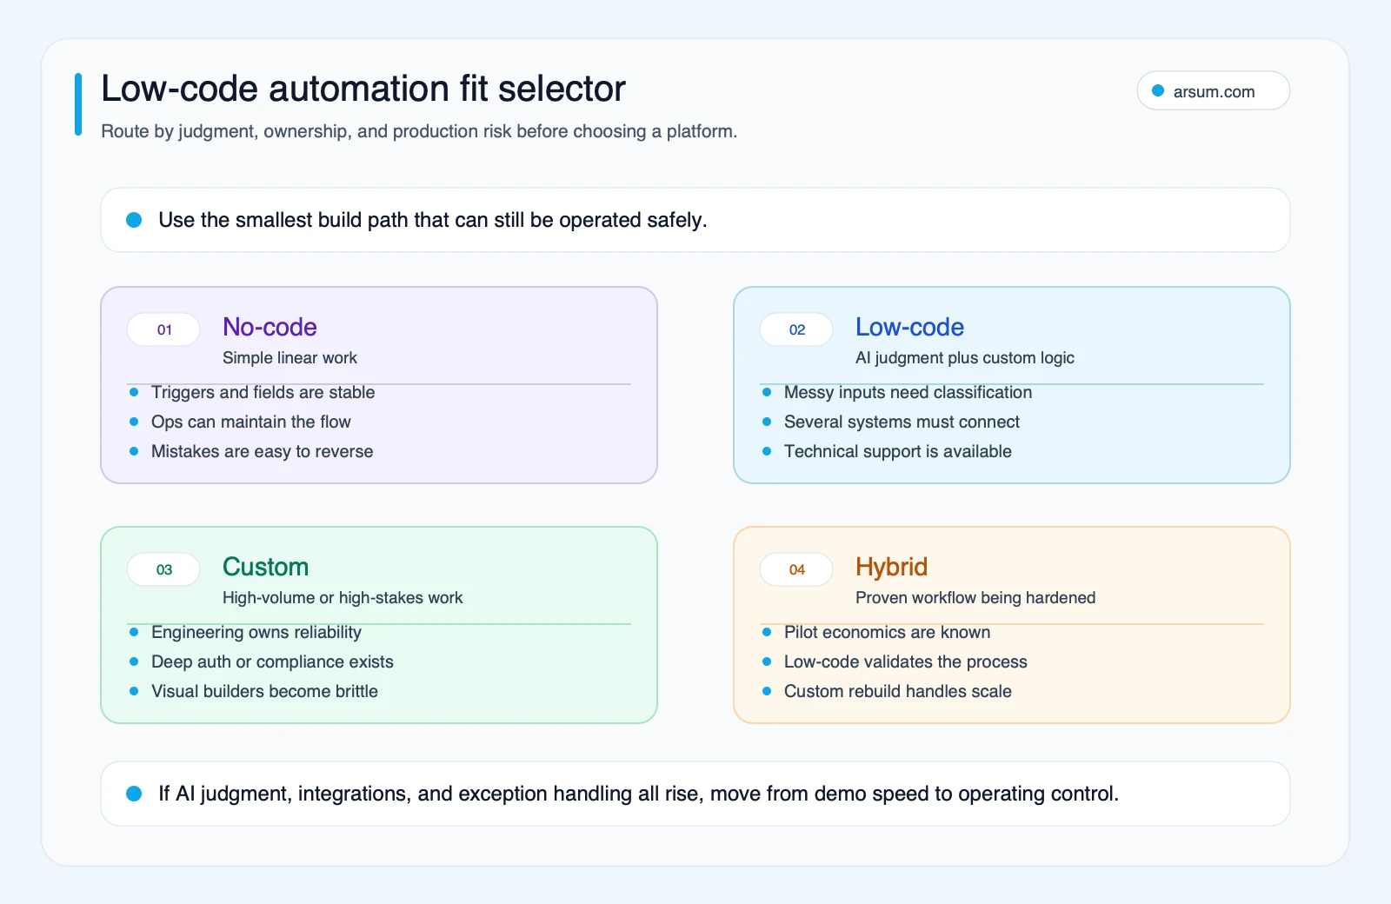Viewport: 1391px width, 904px height.
Task: Click 'Visual builders become brittle' bullet
Action: tap(264, 691)
